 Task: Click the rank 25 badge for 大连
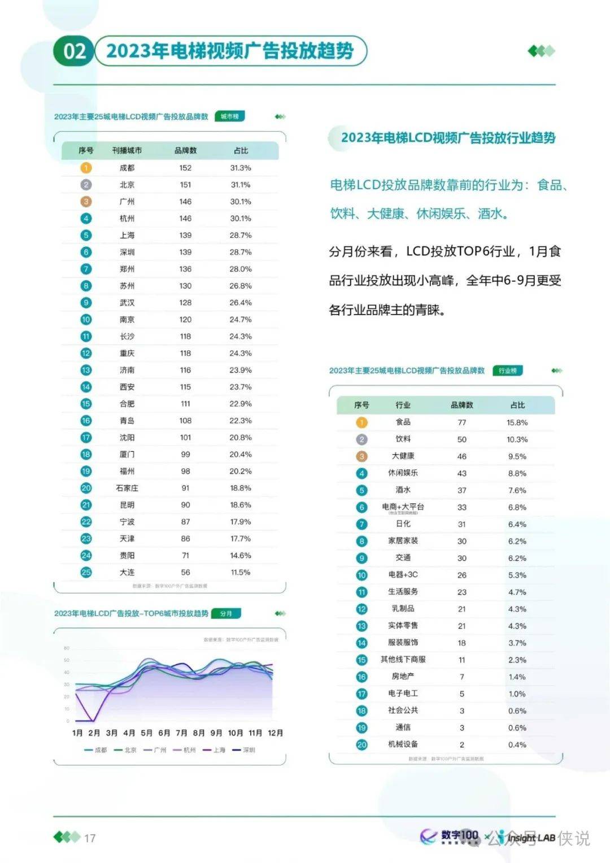click(x=86, y=572)
